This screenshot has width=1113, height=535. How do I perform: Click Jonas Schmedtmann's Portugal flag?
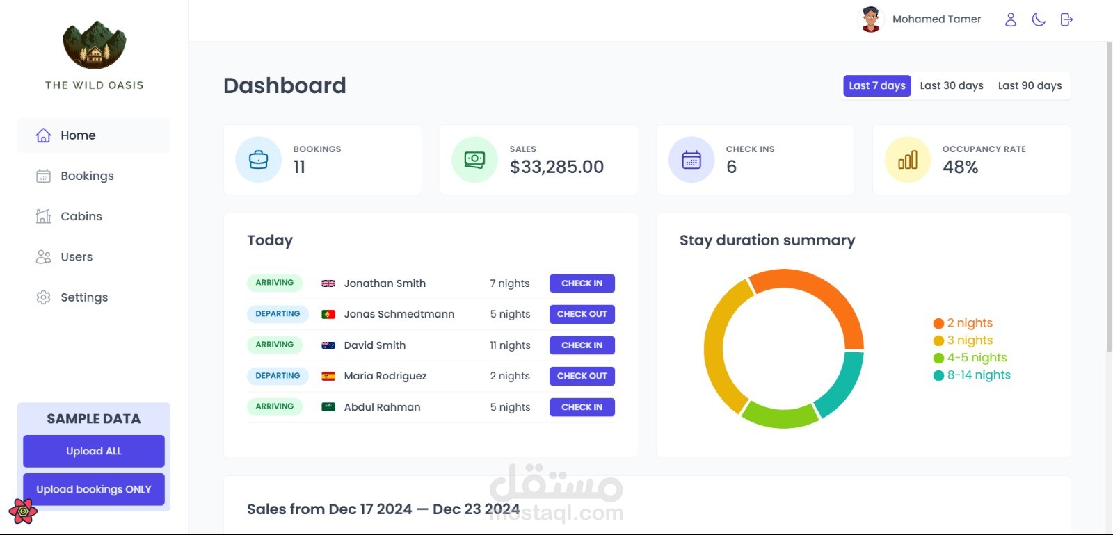328,314
